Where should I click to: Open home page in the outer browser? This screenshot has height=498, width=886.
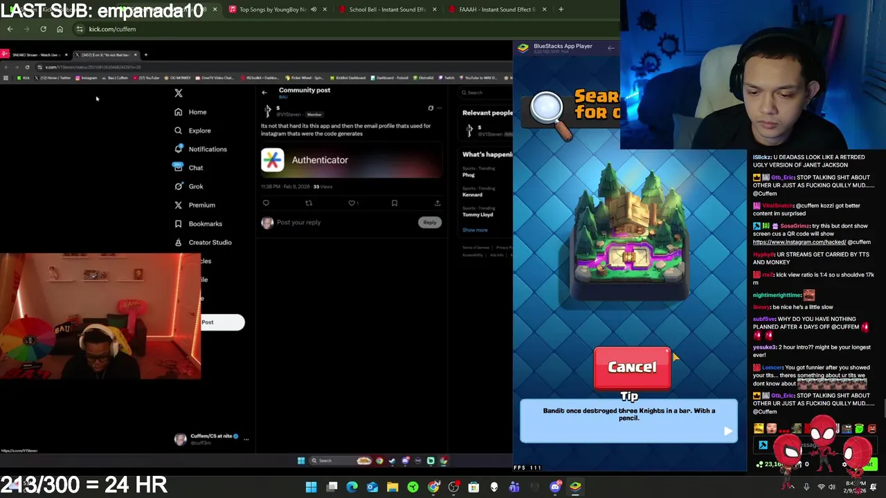[60, 29]
